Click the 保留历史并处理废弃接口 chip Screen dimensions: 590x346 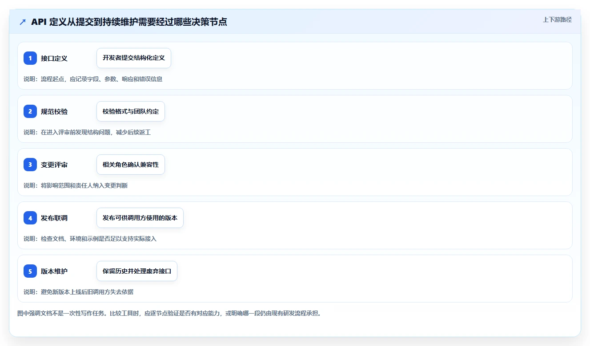[137, 271]
